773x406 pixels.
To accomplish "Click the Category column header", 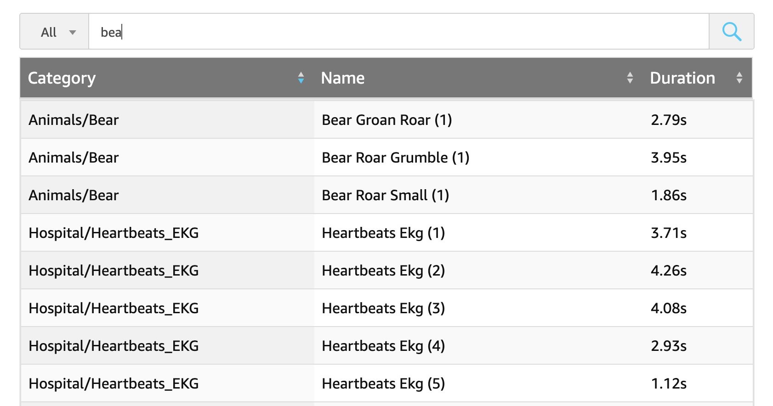I will (x=62, y=78).
